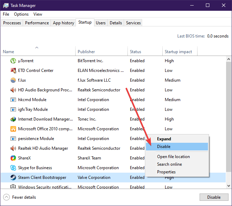Open the Services tab

(133, 23)
